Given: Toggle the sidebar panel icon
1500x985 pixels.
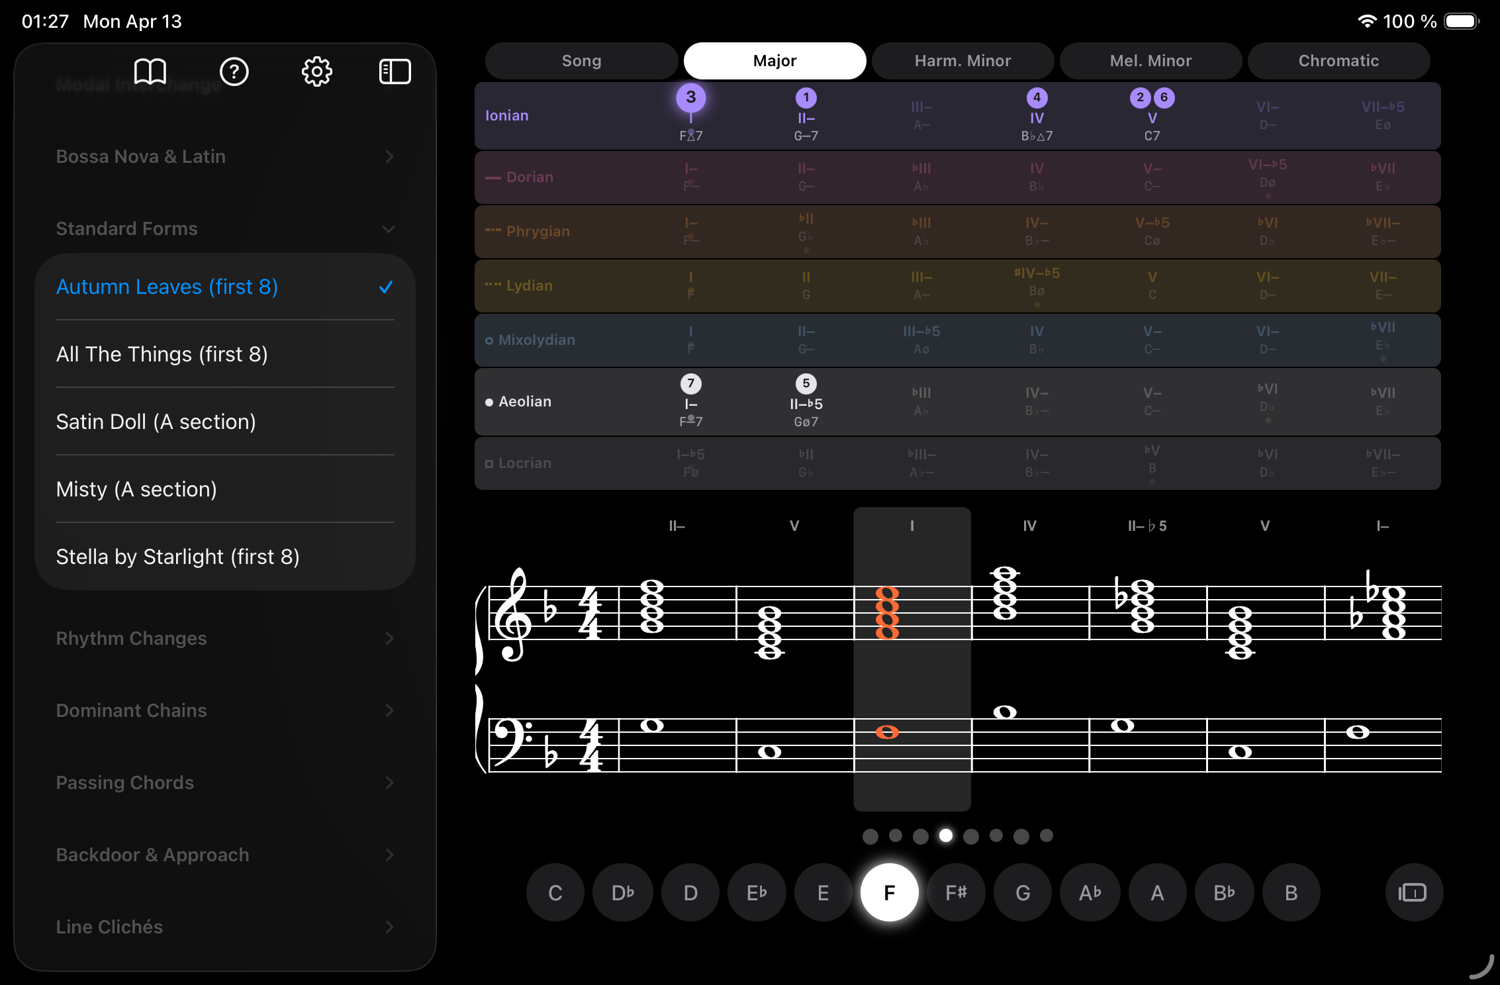Looking at the screenshot, I should click(395, 71).
